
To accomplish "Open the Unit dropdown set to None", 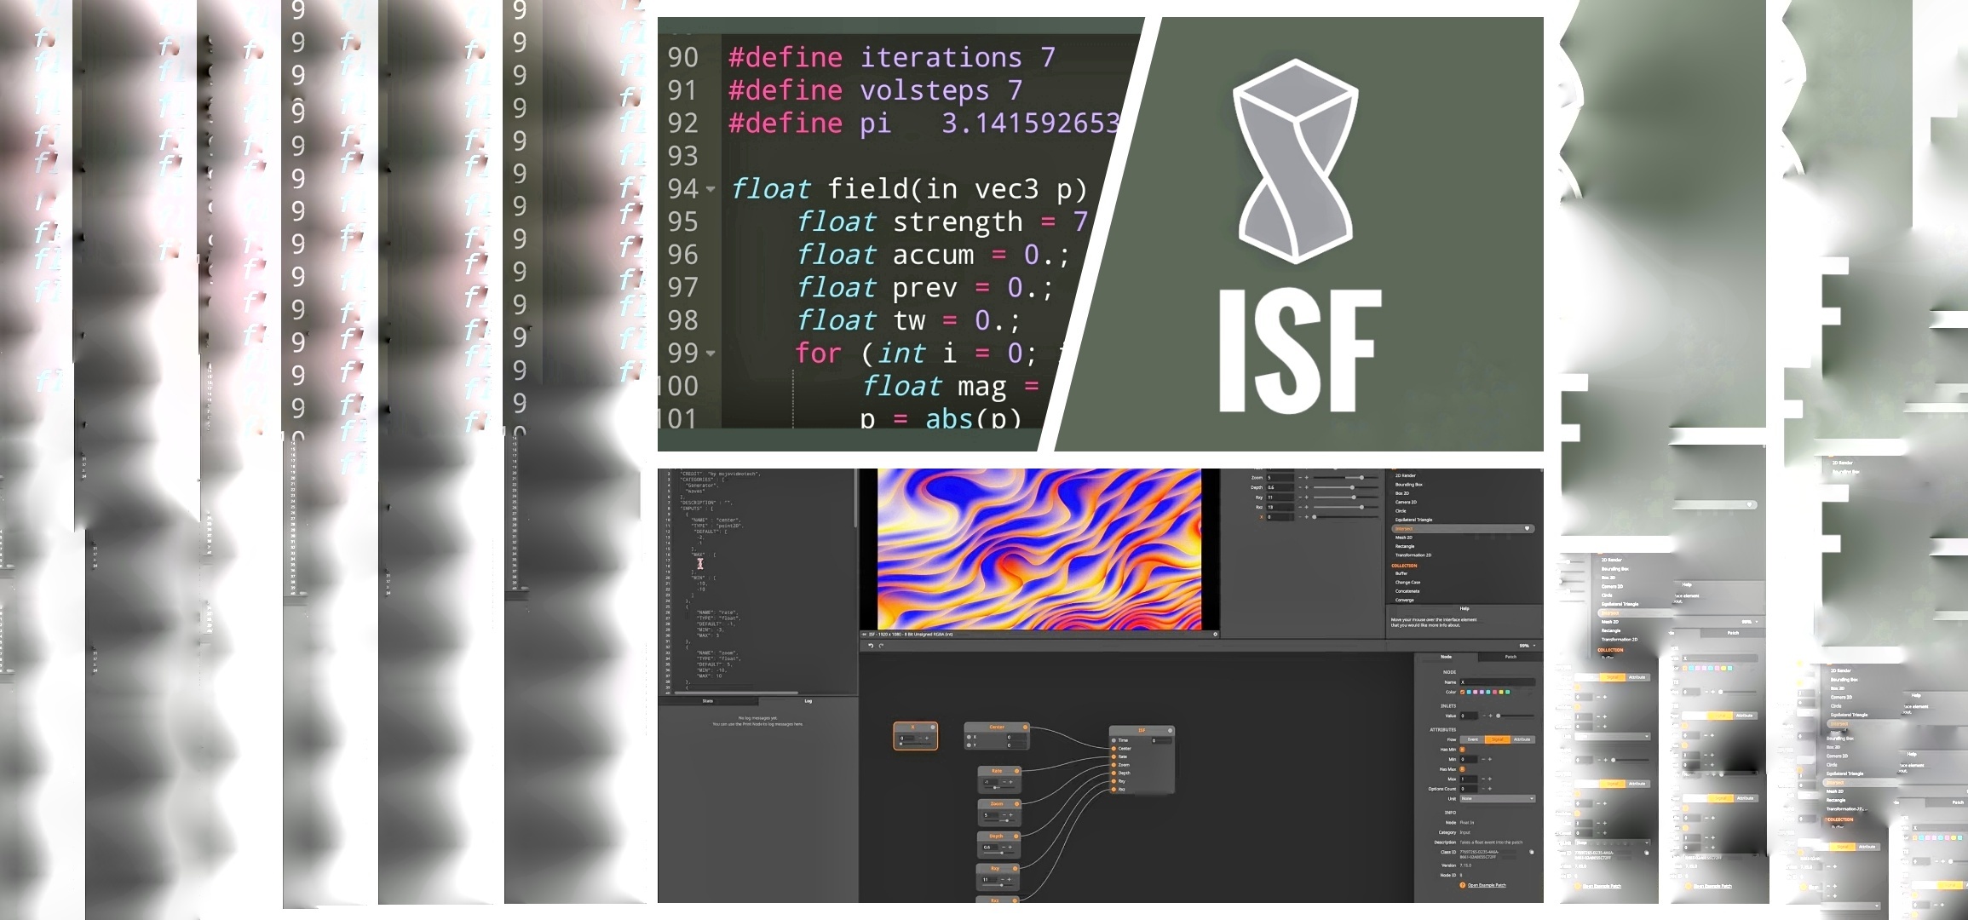I will click(x=1498, y=798).
